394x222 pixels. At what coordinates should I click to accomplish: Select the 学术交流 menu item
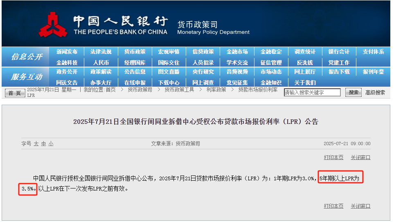tap(237, 63)
